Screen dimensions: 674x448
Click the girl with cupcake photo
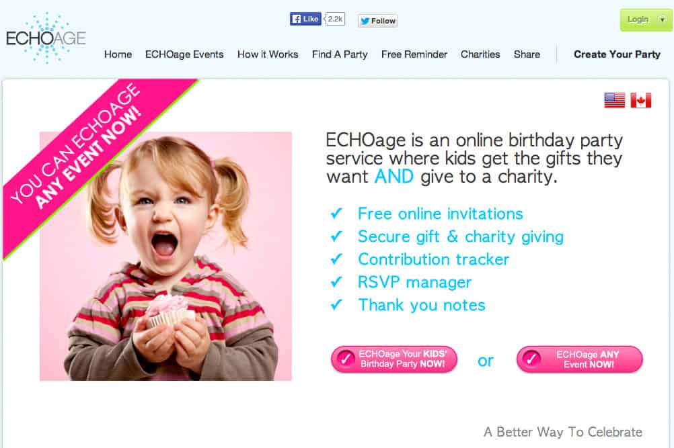point(165,256)
